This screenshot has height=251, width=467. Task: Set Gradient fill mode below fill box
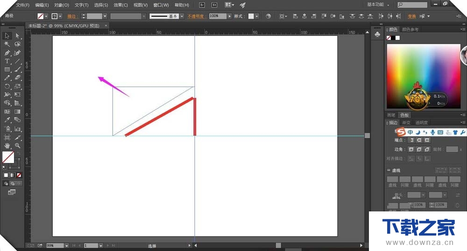coord(12,175)
